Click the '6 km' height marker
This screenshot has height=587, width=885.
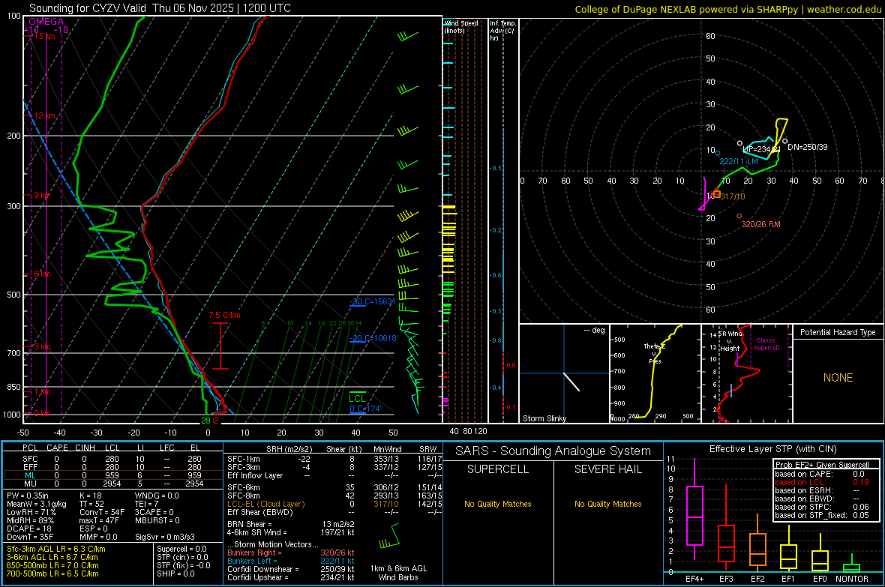point(42,274)
